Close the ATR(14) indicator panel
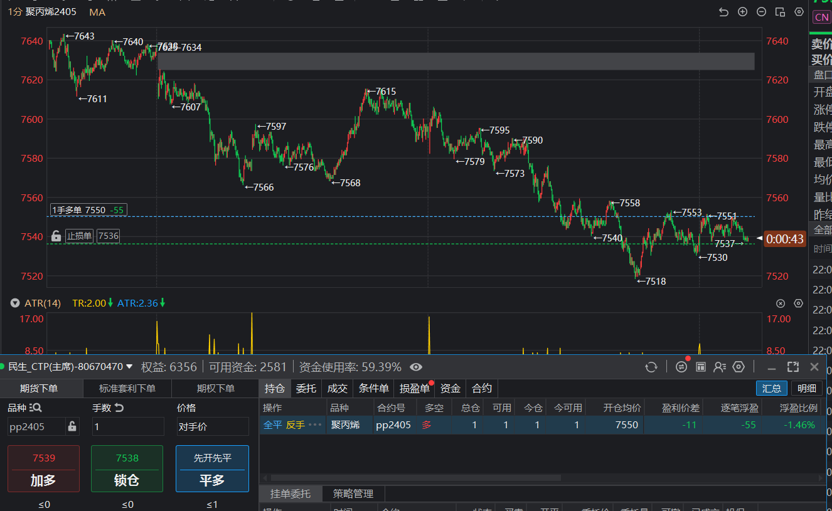This screenshot has height=511, width=832. coord(781,303)
